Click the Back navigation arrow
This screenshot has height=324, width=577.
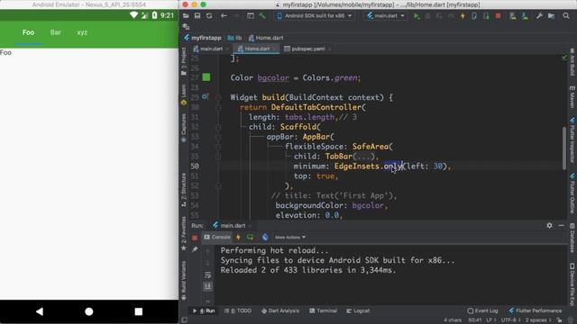coord(224,16)
